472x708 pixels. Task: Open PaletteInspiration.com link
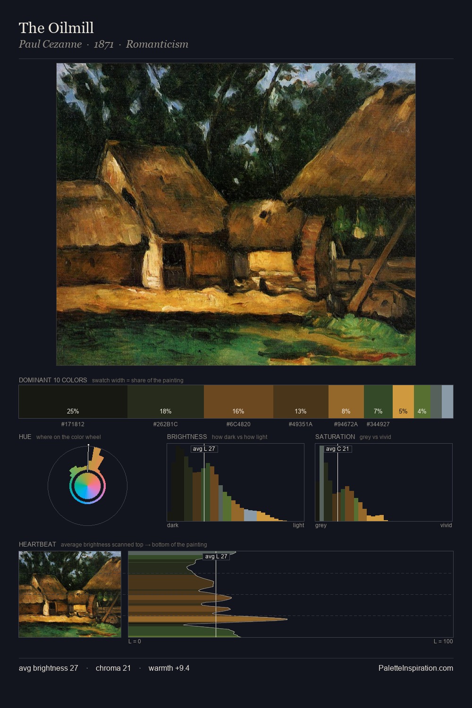tap(416, 668)
